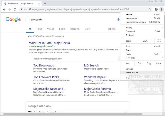Switch to the Videos tab
The width and height of the screenshot is (165, 116).
(x=51, y=29)
